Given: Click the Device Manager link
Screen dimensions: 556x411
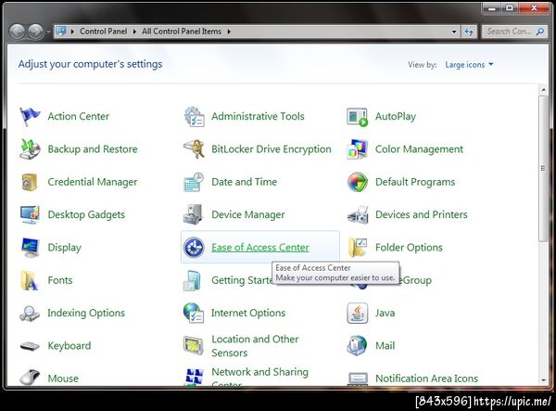Looking at the screenshot, I should (247, 214).
